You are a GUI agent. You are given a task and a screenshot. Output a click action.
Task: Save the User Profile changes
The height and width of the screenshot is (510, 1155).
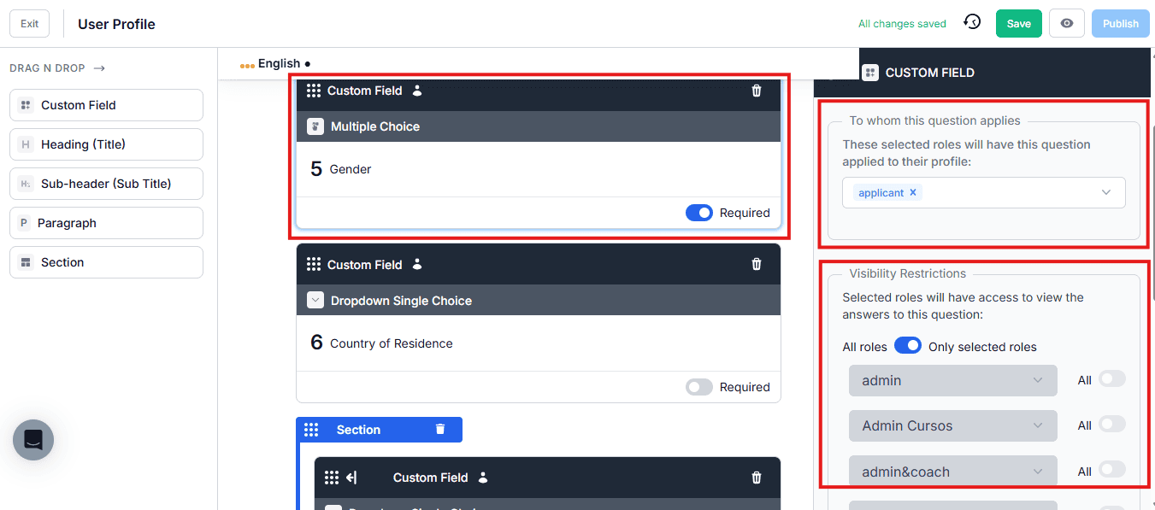(1018, 23)
